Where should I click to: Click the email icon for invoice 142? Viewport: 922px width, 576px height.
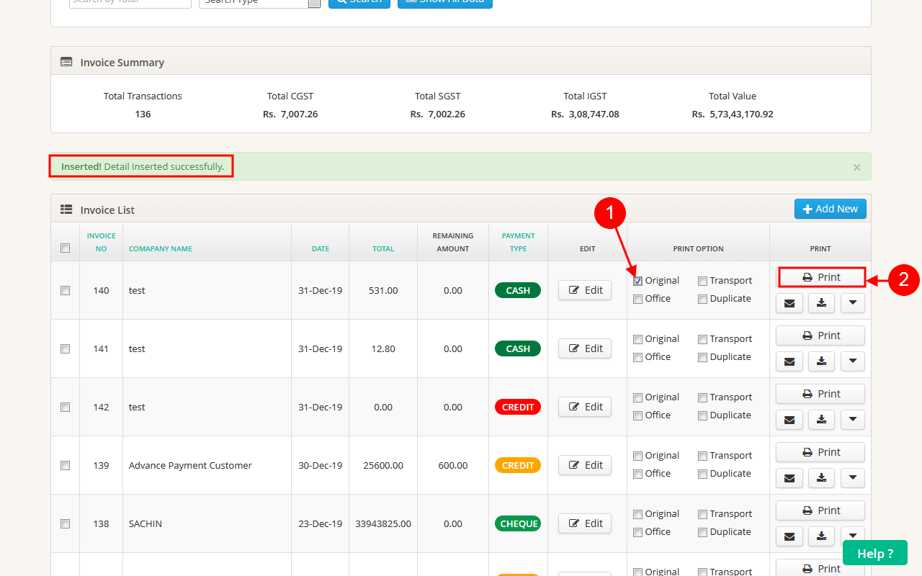[789, 420]
